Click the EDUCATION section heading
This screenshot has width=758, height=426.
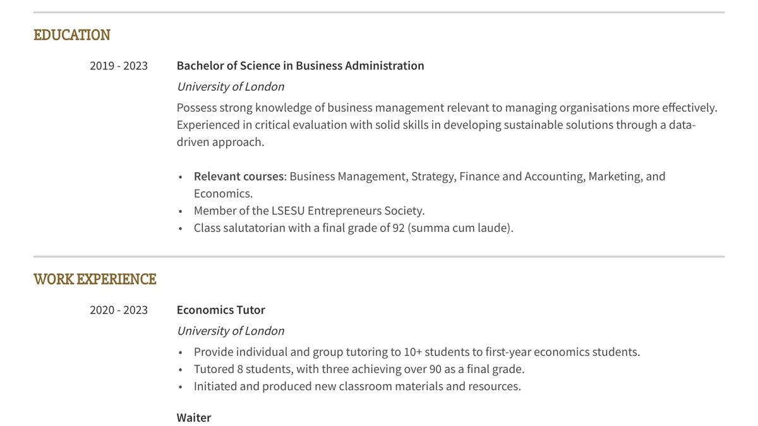71,35
